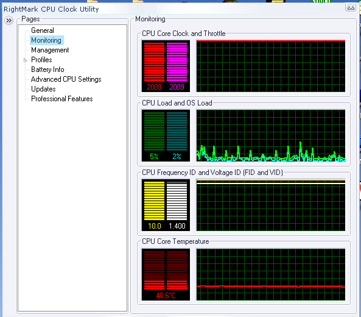Collapse the Pages panel with the double-arrow button

tap(9, 21)
